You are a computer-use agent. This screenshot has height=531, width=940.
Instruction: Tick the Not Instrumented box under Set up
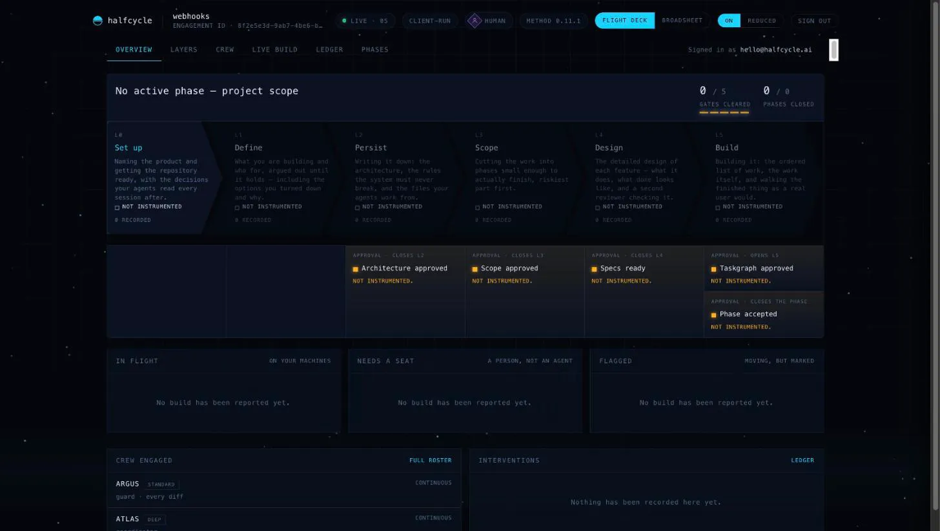point(117,208)
